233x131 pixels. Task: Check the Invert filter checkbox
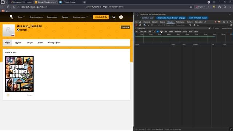pyautogui.click(x=214, y=28)
